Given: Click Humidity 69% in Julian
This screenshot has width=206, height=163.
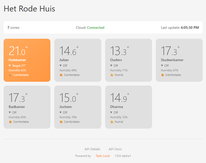Looking at the screenshot, I should (68, 70).
